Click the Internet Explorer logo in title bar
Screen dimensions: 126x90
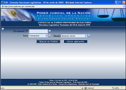point(2,2)
